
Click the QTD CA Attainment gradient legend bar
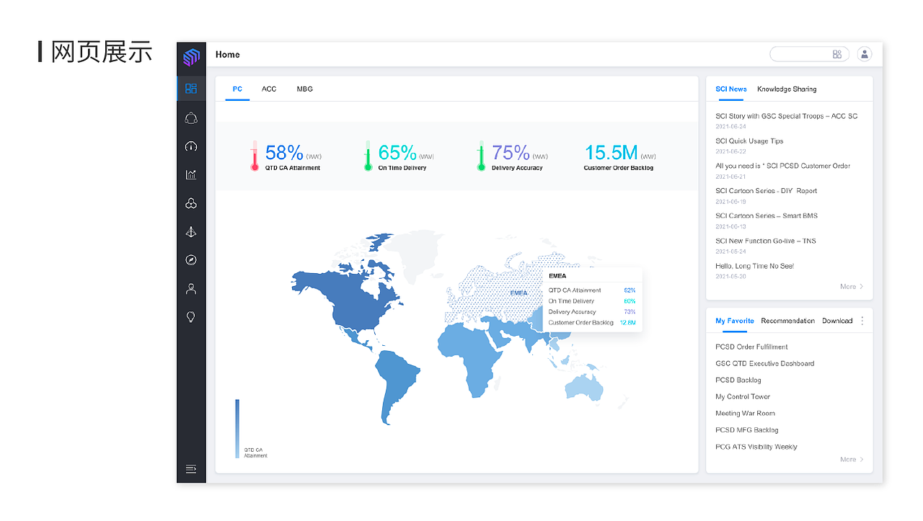pyautogui.click(x=237, y=429)
